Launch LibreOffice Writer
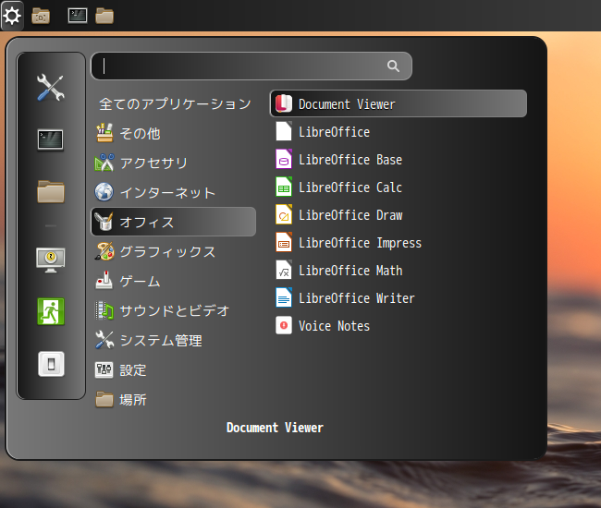601x508 pixels. tap(399, 297)
